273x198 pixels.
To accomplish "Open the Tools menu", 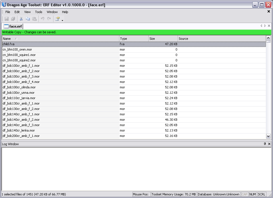I will click(x=39, y=12).
